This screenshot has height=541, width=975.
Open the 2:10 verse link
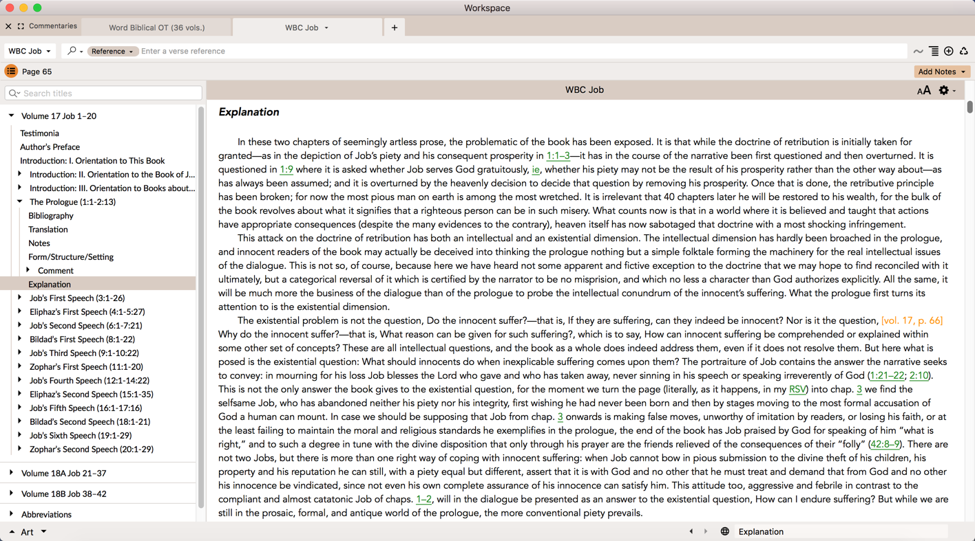coord(919,375)
